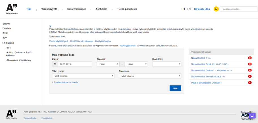Click the Aalto-yliopisto logo in header
The width and height of the screenshot is (258, 123).
(12, 9)
